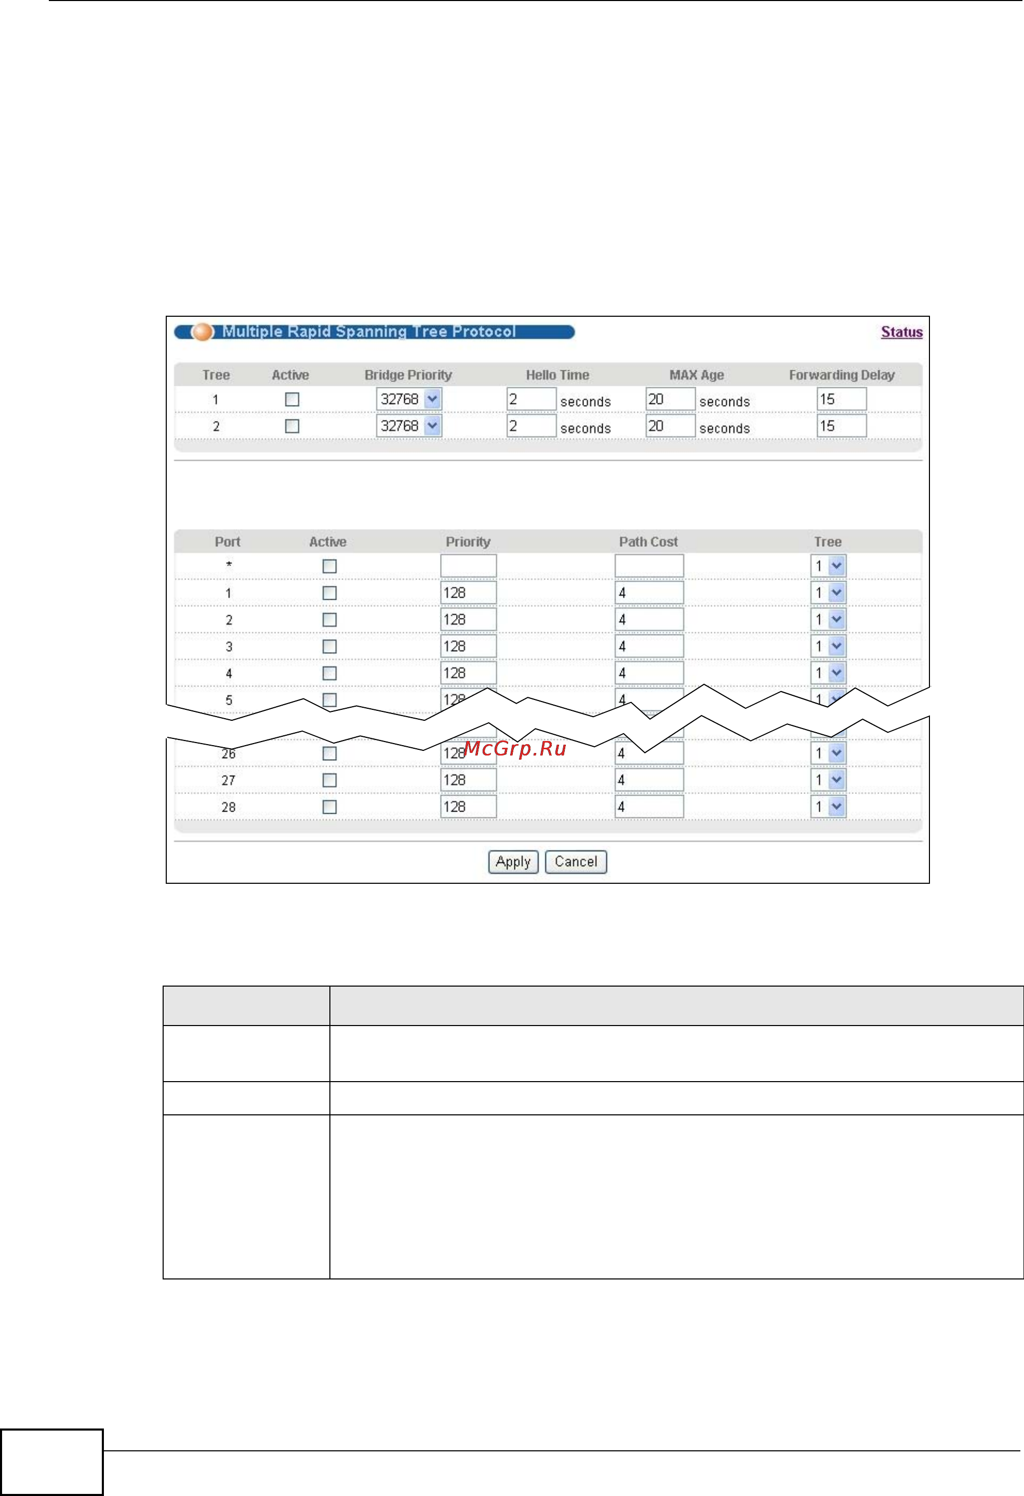Open Tree dropdown for port 27
Viewport: 1024px width, 1496px height.
coord(828,780)
